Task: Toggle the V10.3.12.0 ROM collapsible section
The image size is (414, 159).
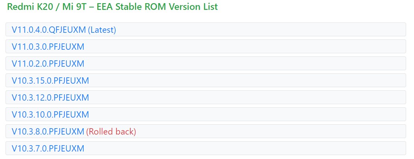Action: (x=206, y=97)
